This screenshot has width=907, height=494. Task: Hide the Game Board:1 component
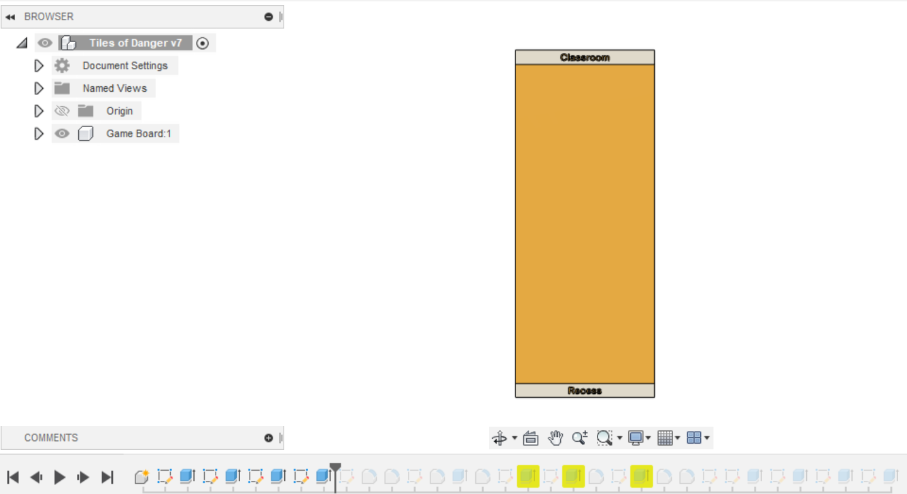(61, 133)
